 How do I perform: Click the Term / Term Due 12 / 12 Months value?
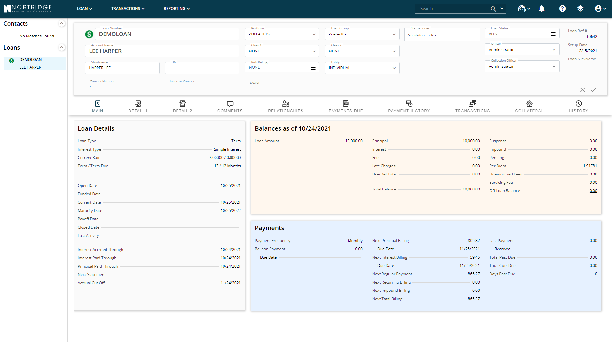tap(227, 166)
